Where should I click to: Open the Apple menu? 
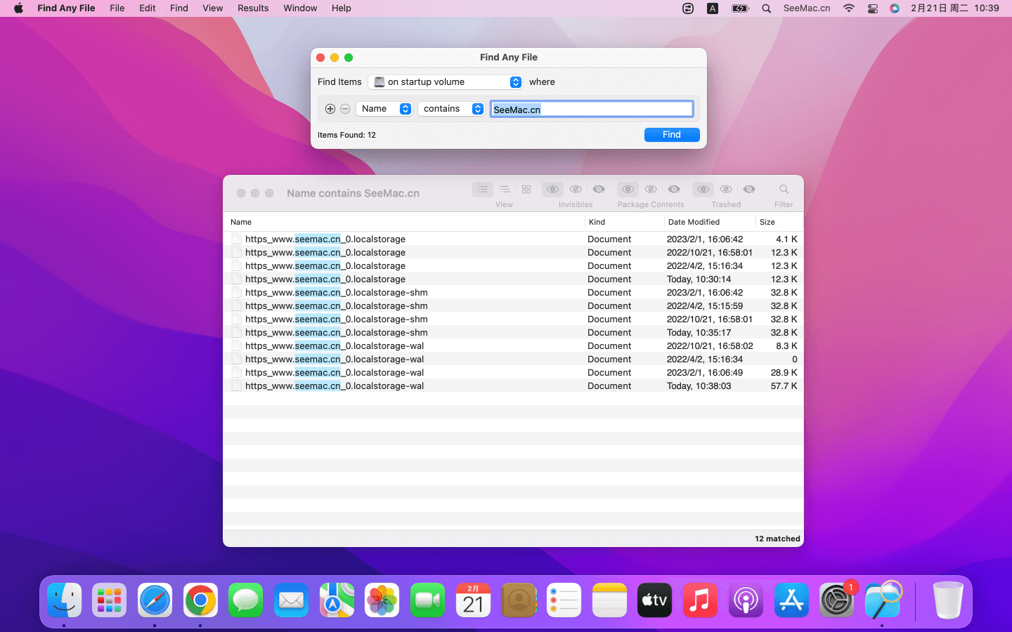tap(18, 8)
